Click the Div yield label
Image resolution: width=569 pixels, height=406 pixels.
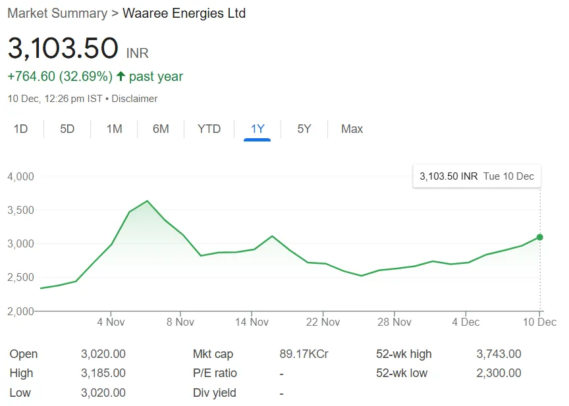tap(215, 393)
